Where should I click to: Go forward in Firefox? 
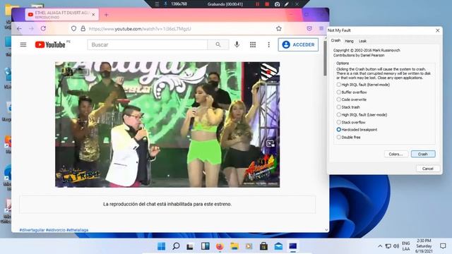coord(31,28)
